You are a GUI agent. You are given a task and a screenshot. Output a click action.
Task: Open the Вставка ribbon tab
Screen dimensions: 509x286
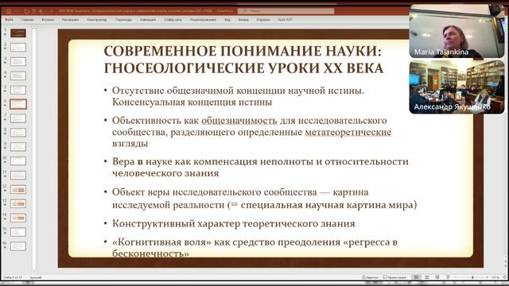click(48, 20)
